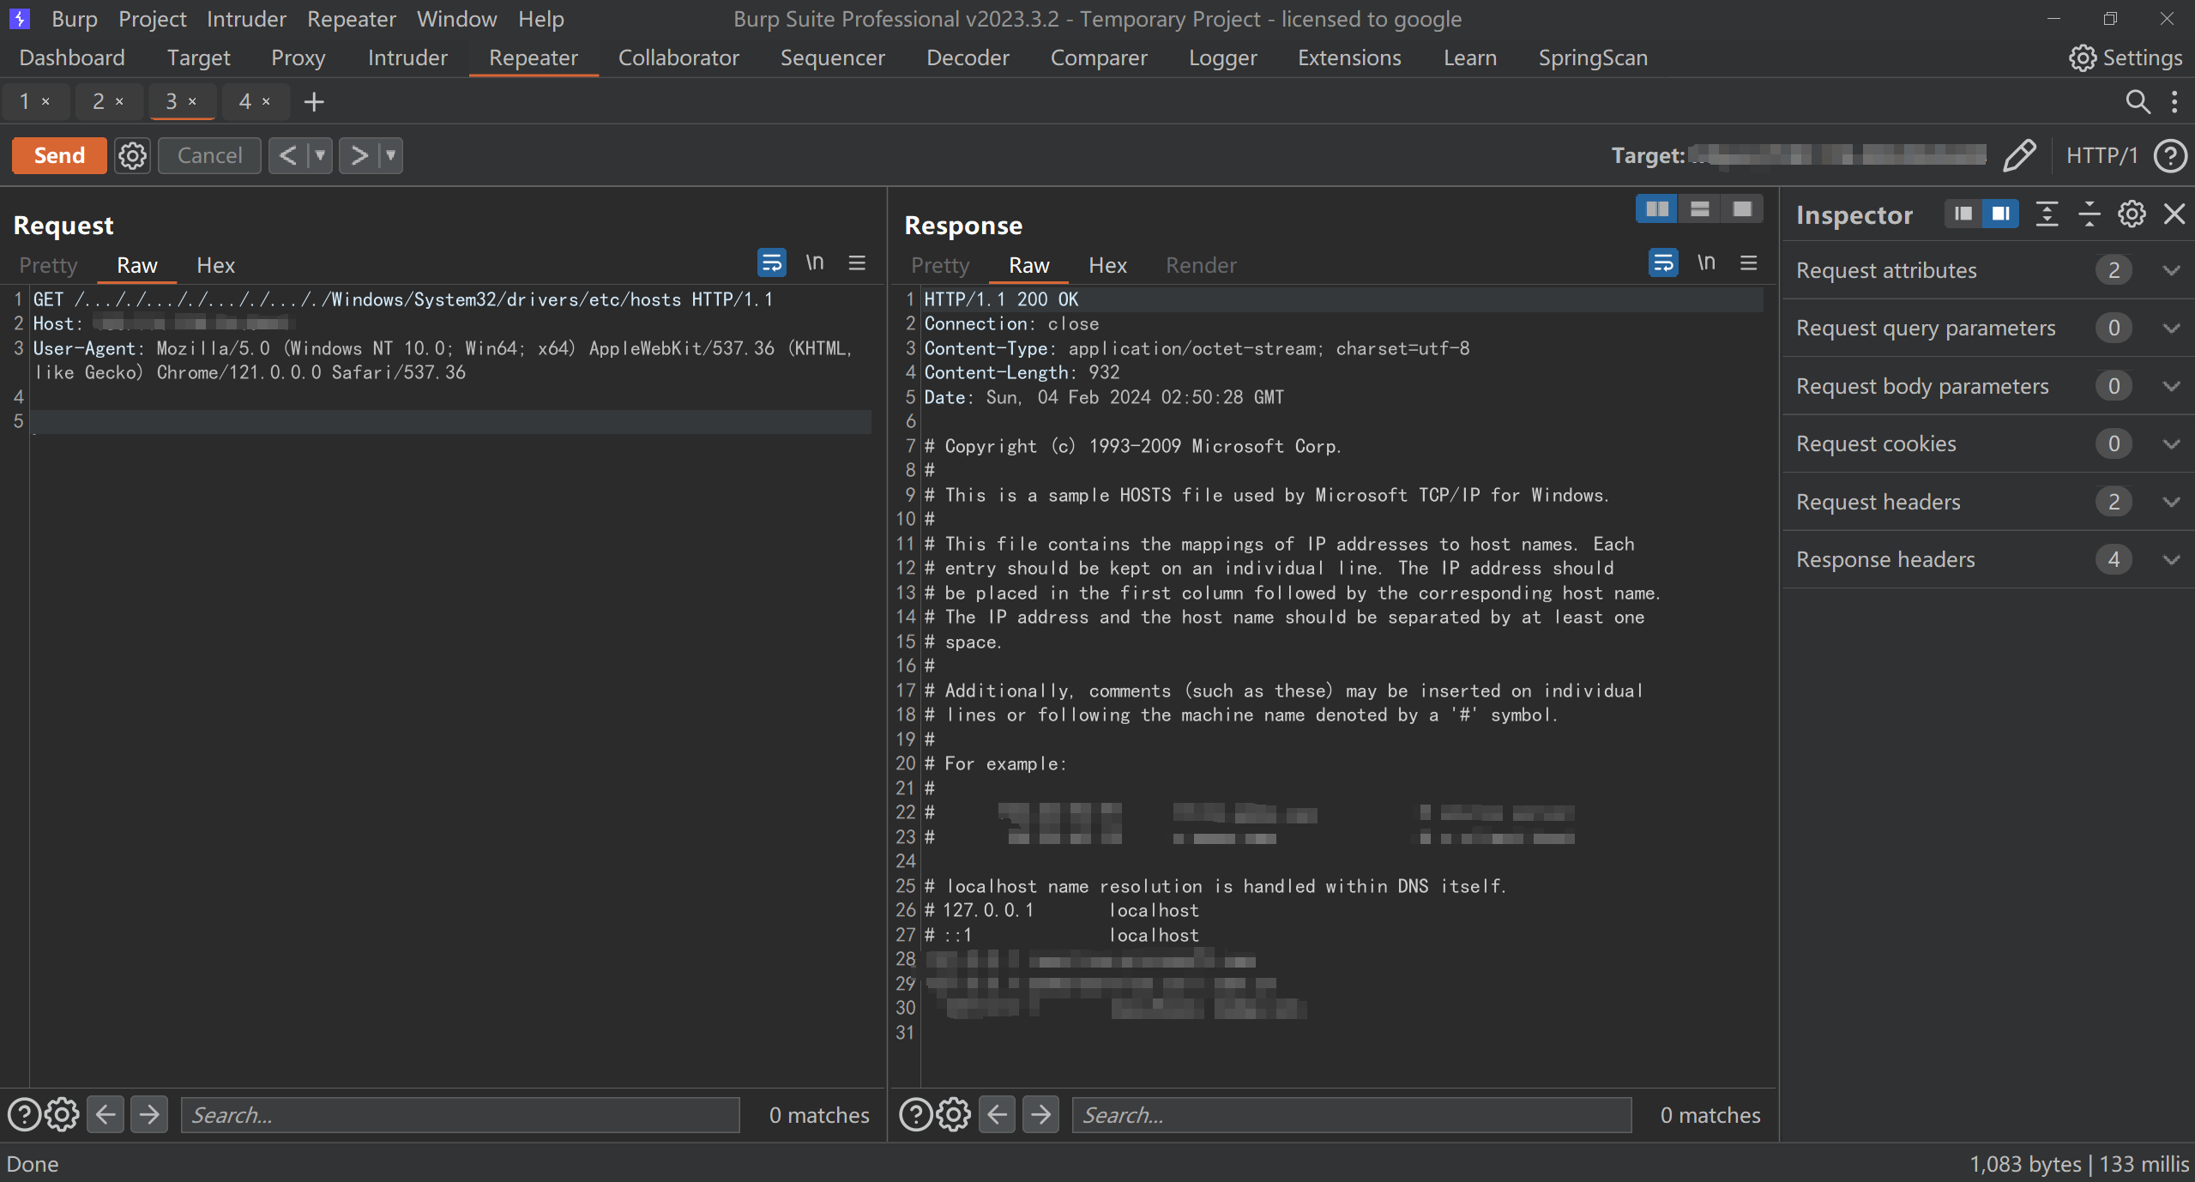Open the Project menu in menu bar
Screen dimensions: 2195x1182
pos(152,19)
